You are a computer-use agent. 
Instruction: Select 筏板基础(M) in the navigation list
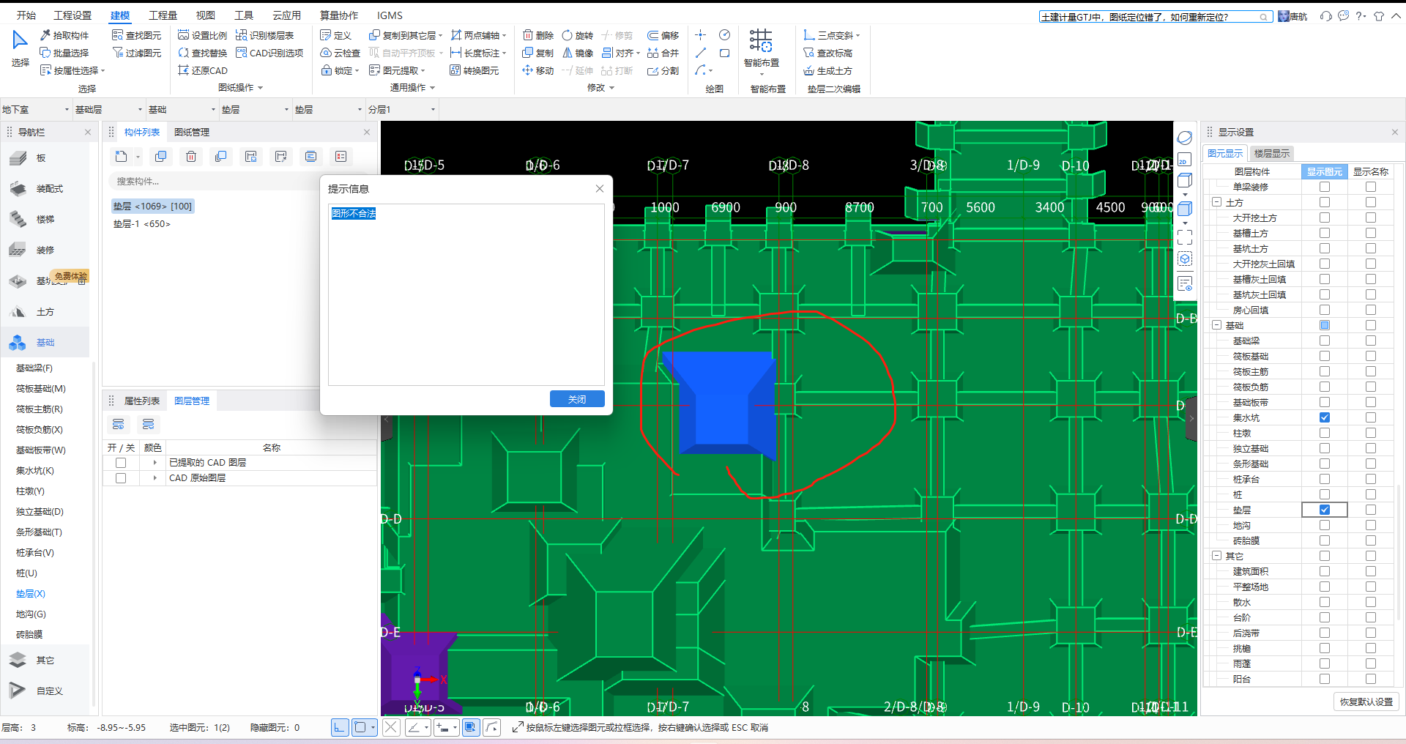pyautogui.click(x=41, y=389)
